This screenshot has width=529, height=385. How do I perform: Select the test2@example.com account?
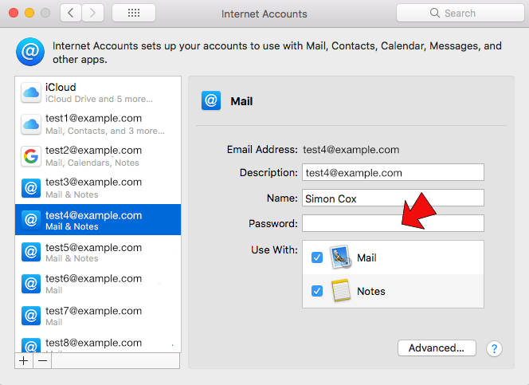pos(98,156)
